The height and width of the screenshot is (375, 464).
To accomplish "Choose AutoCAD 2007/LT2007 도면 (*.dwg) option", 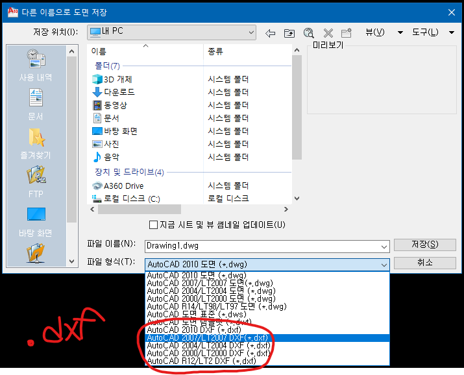I will point(267,284).
